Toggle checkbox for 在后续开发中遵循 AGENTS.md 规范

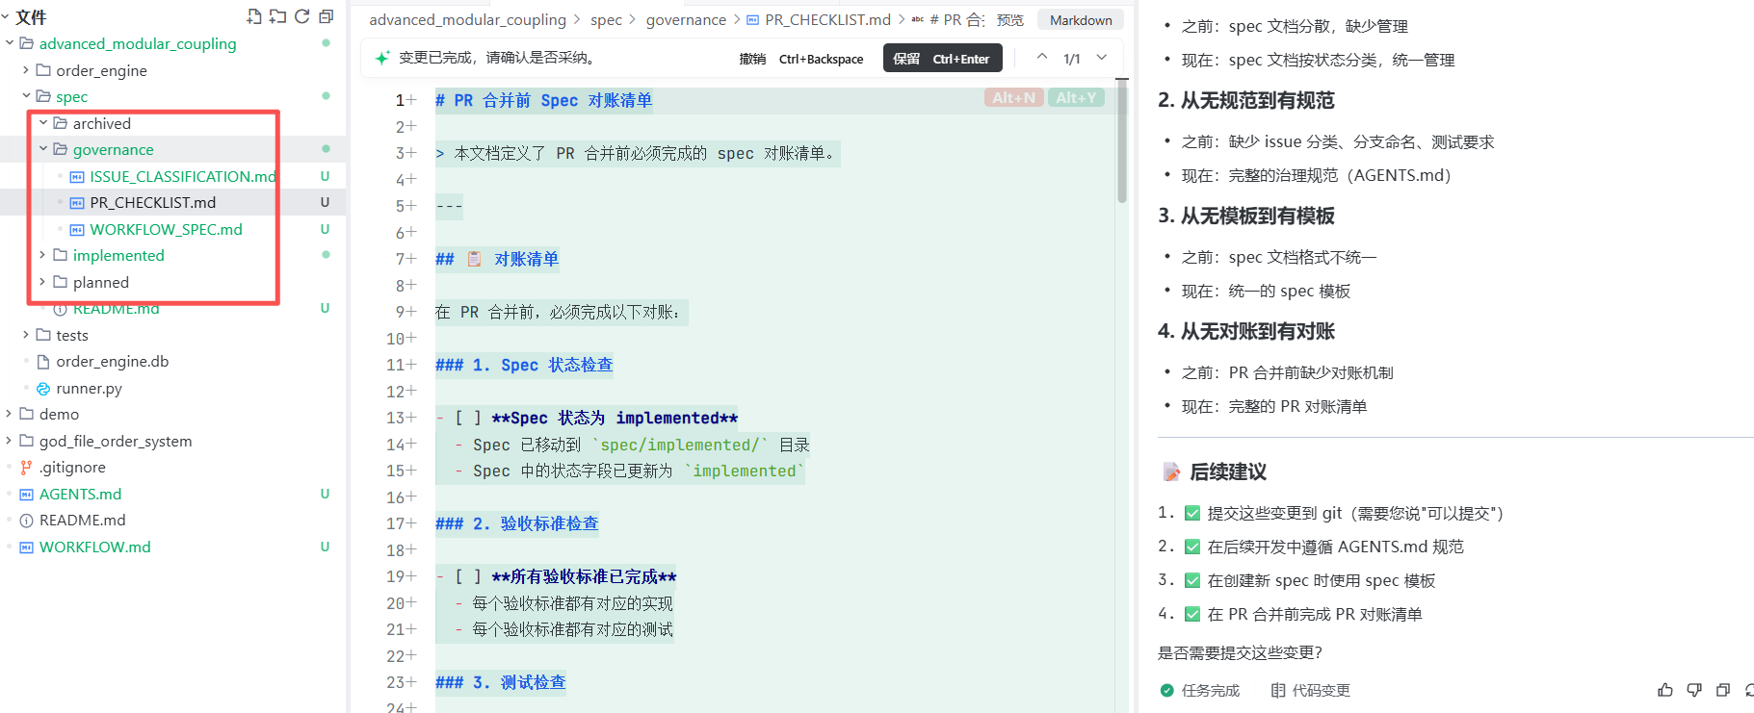point(1192,547)
